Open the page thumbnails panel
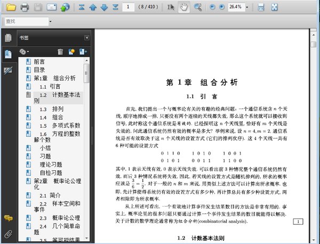Image resolution: width=320 pixels, height=244 pixels. (9, 38)
